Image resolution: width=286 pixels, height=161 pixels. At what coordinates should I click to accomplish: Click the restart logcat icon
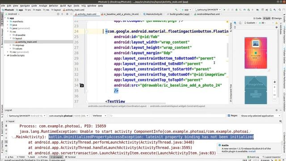click(x=6, y=151)
